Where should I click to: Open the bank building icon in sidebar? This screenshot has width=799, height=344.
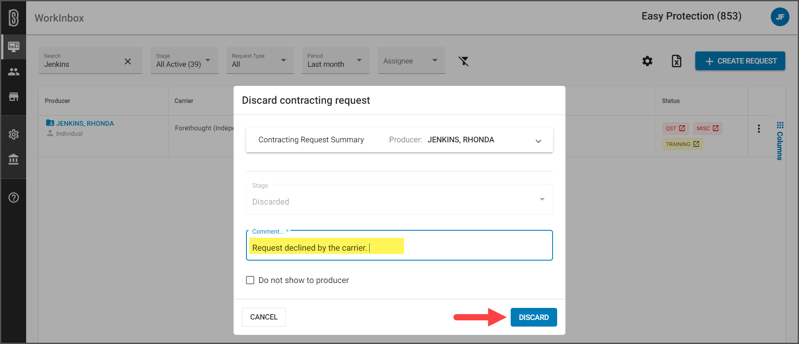(14, 159)
